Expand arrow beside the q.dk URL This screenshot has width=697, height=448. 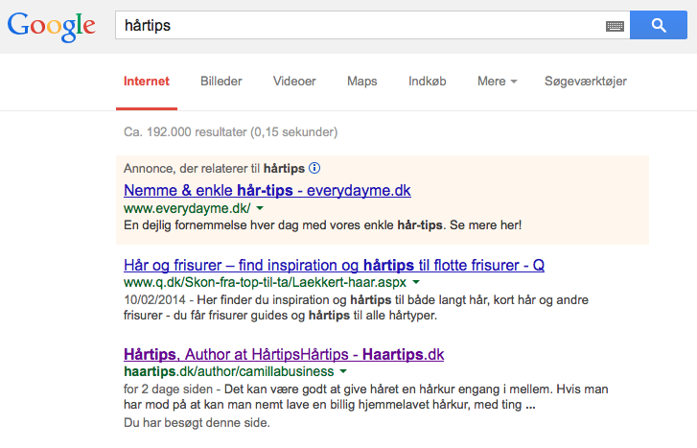(x=415, y=283)
